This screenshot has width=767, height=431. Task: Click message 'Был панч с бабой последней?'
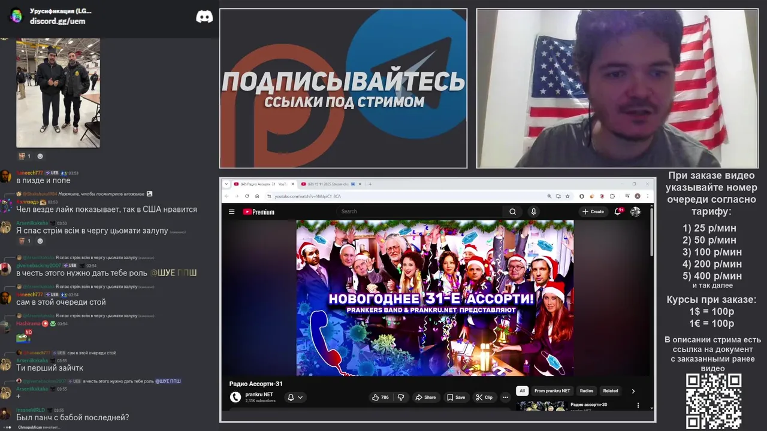[73, 417]
